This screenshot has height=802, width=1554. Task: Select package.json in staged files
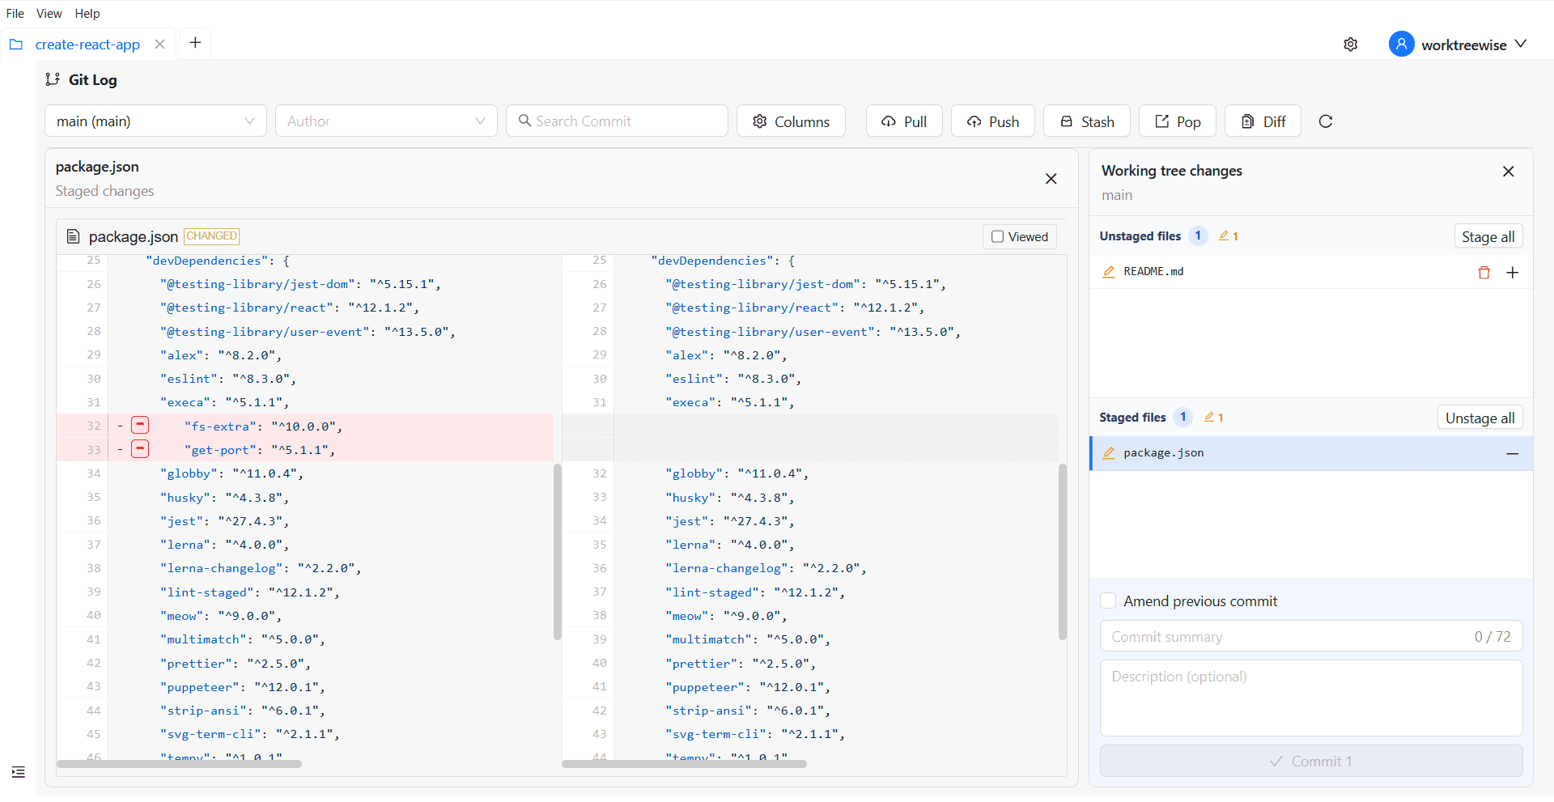click(x=1311, y=453)
